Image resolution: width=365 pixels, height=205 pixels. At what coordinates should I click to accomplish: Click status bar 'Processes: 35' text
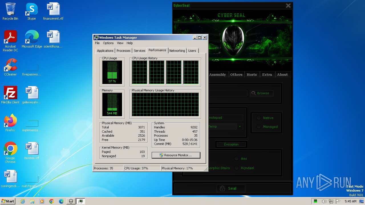click(104, 168)
